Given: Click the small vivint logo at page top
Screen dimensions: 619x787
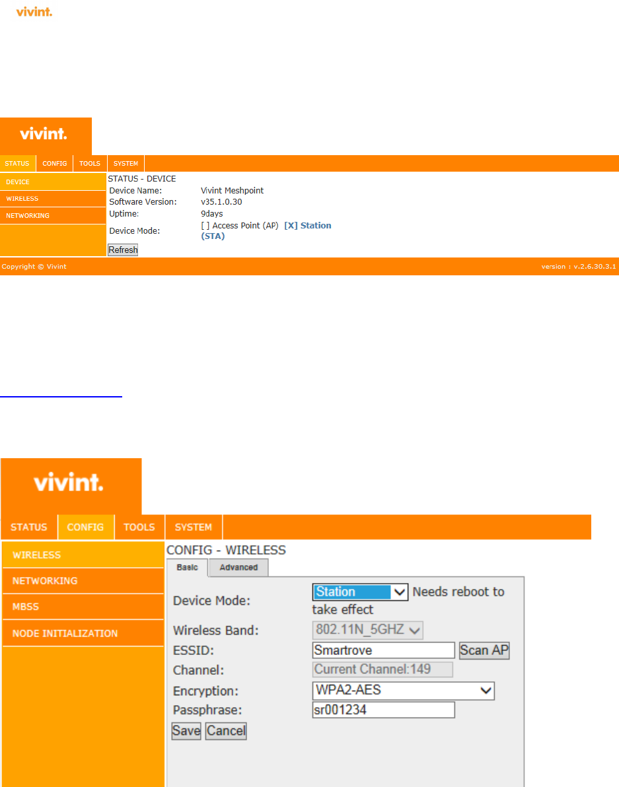Looking at the screenshot, I should tap(34, 11).
